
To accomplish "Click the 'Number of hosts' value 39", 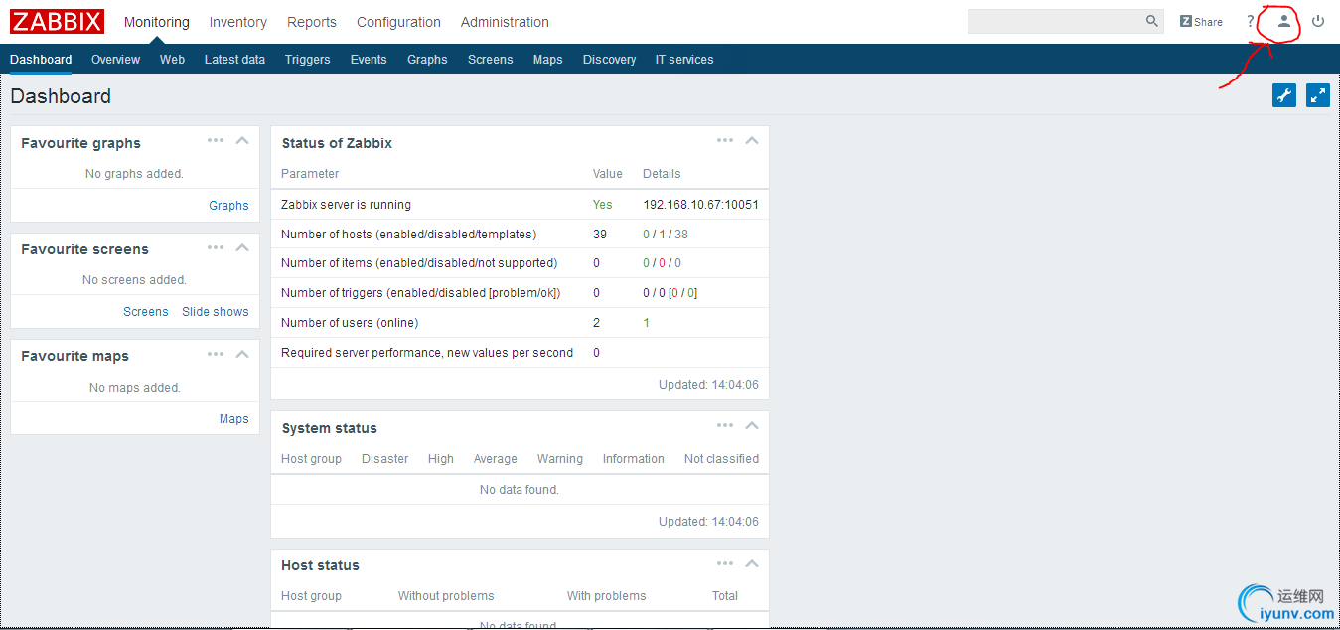I will tap(600, 235).
